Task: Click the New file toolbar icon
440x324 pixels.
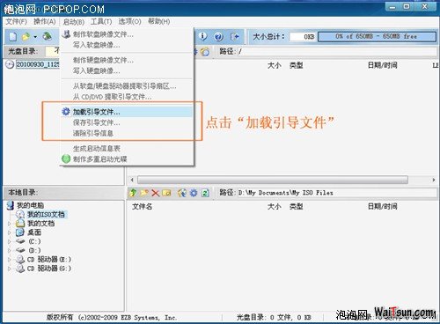Action: [12, 37]
